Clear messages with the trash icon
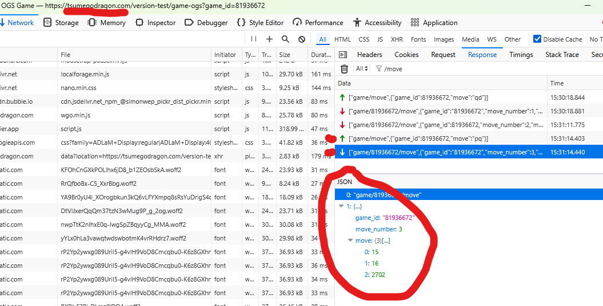The height and width of the screenshot is (306, 603). [344, 69]
